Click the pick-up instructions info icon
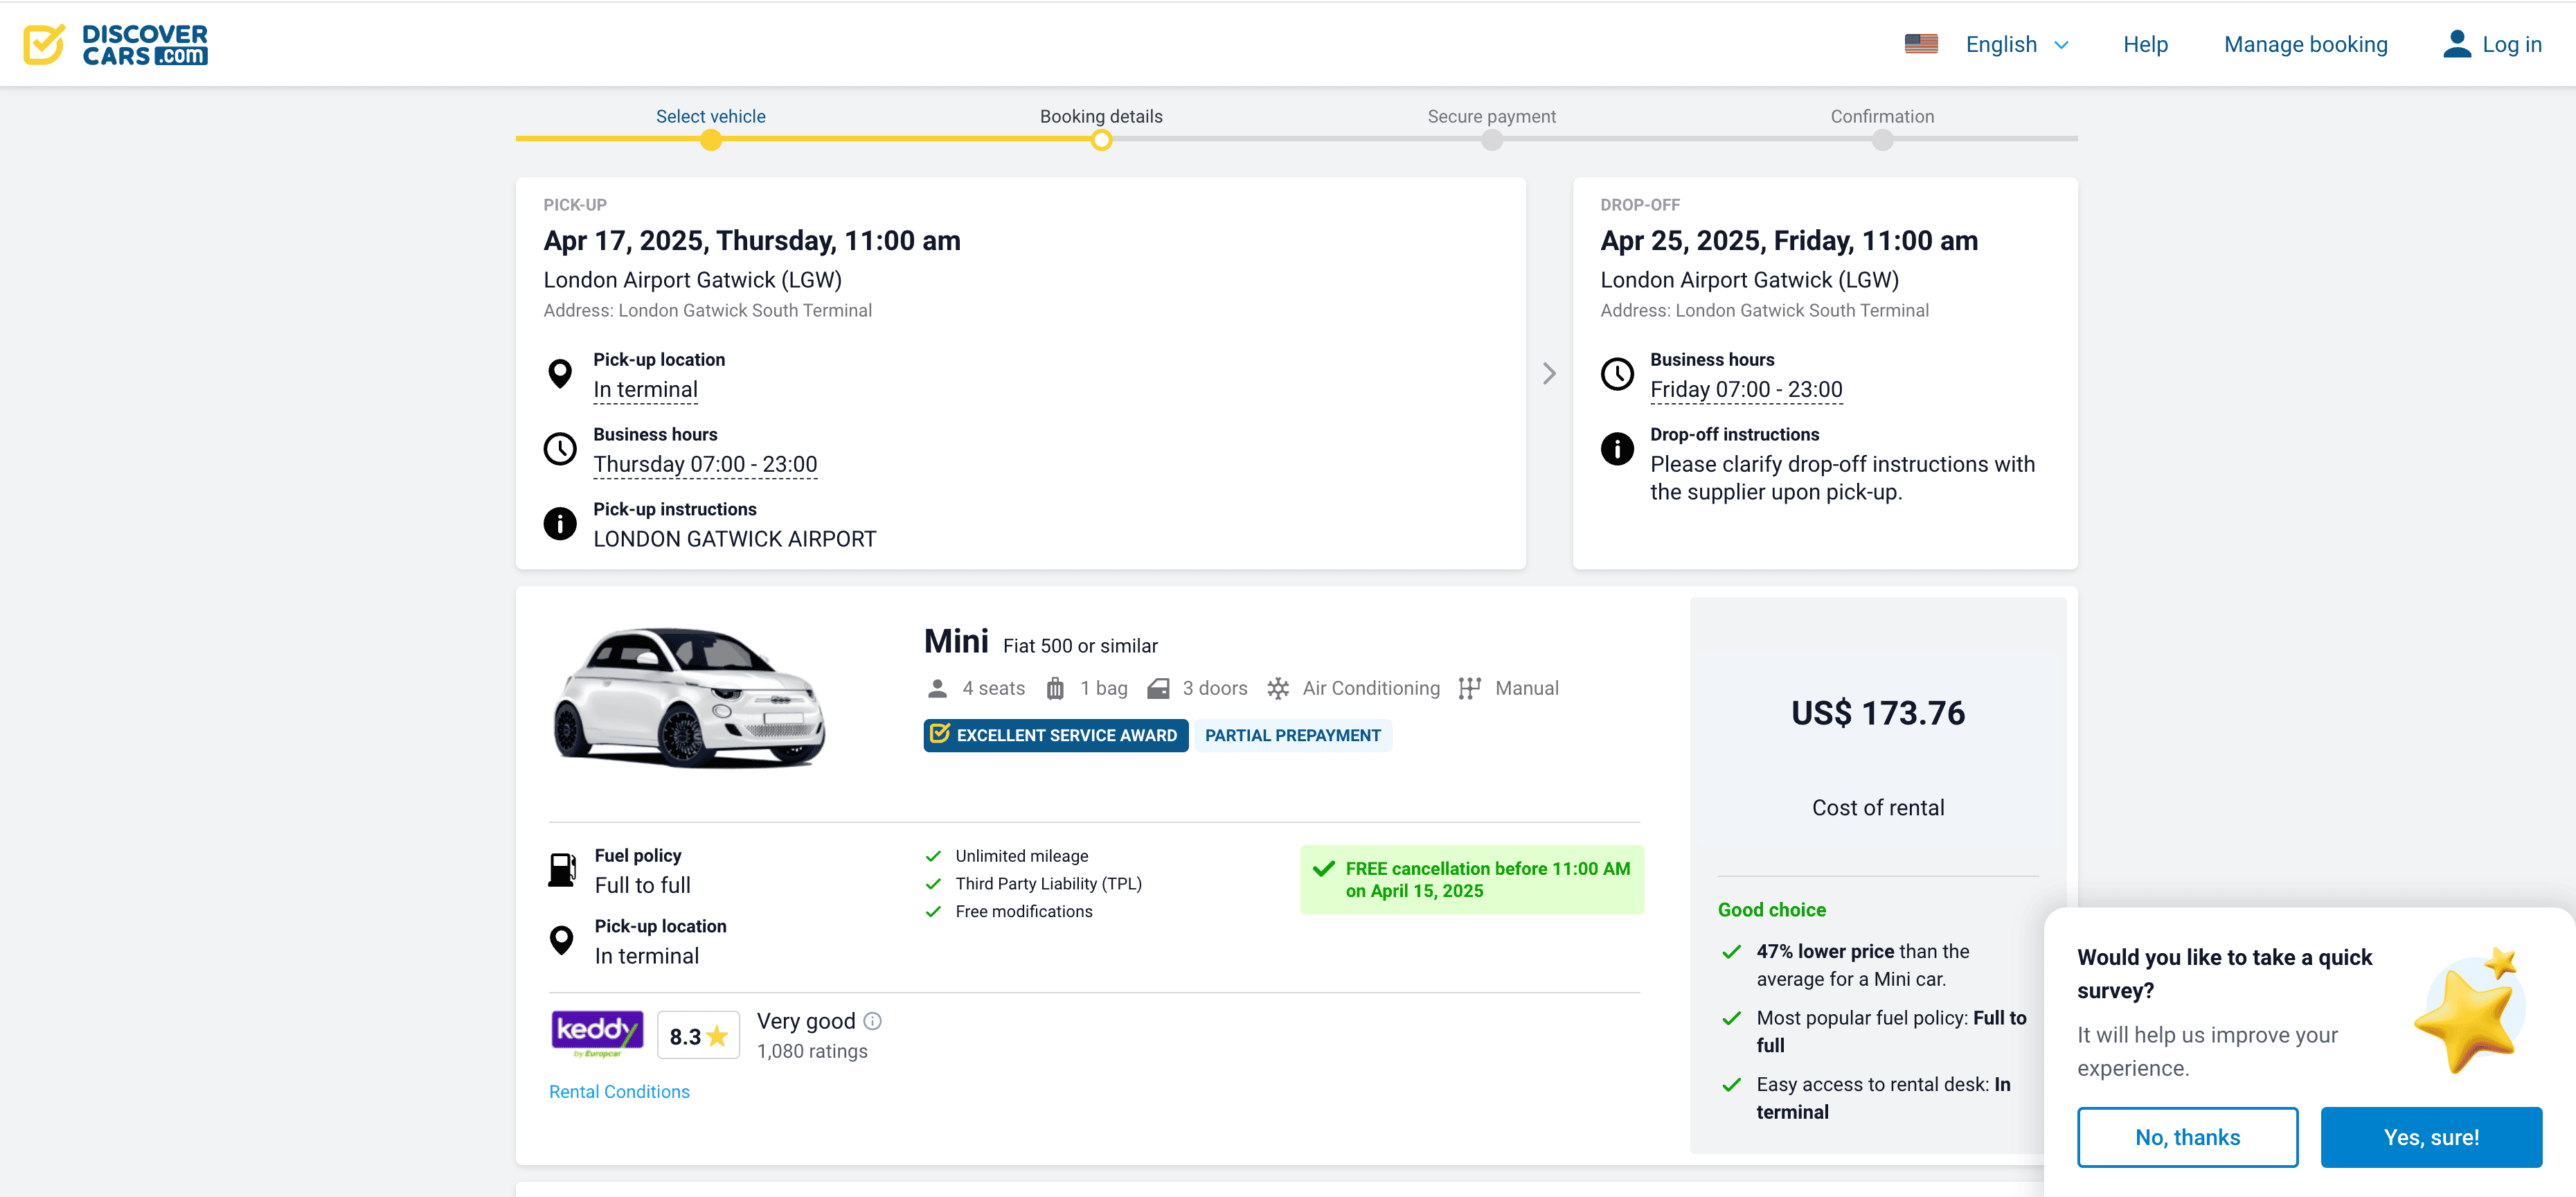 coord(560,524)
